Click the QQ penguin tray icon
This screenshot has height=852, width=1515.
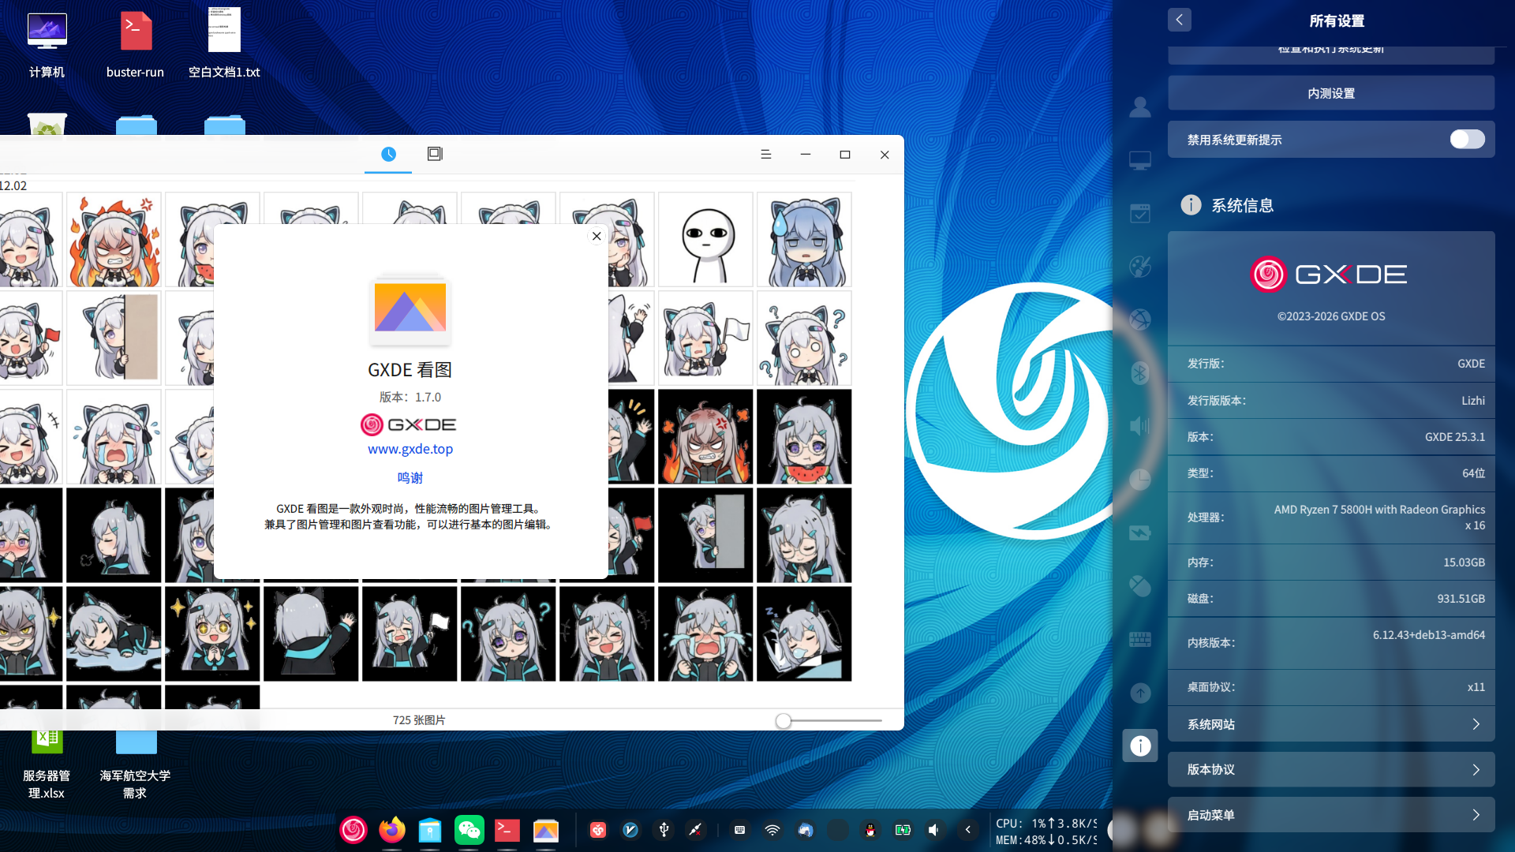click(x=870, y=830)
